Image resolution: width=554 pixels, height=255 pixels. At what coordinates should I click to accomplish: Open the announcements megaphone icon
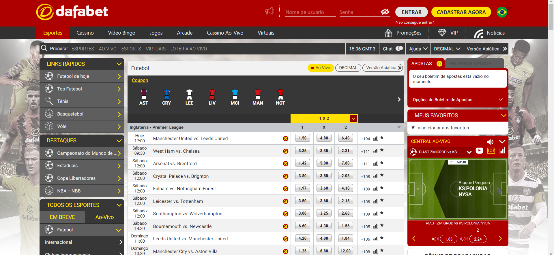[269, 11]
